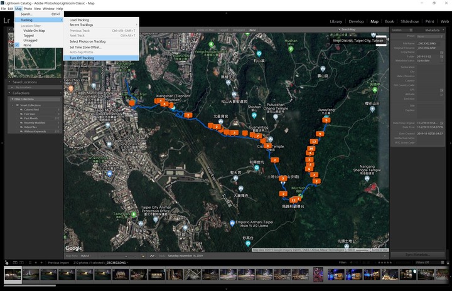Click Previous Import source label
452x291 pixels.
[x=58, y=263]
